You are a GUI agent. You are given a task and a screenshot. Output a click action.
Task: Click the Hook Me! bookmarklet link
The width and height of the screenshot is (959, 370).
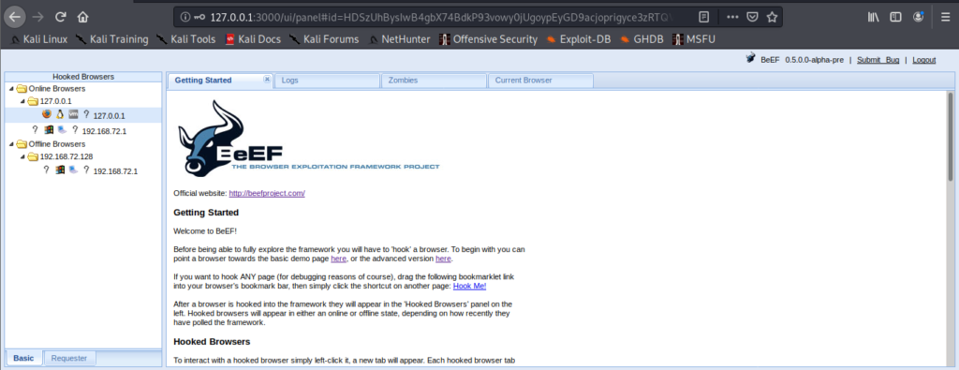click(469, 286)
